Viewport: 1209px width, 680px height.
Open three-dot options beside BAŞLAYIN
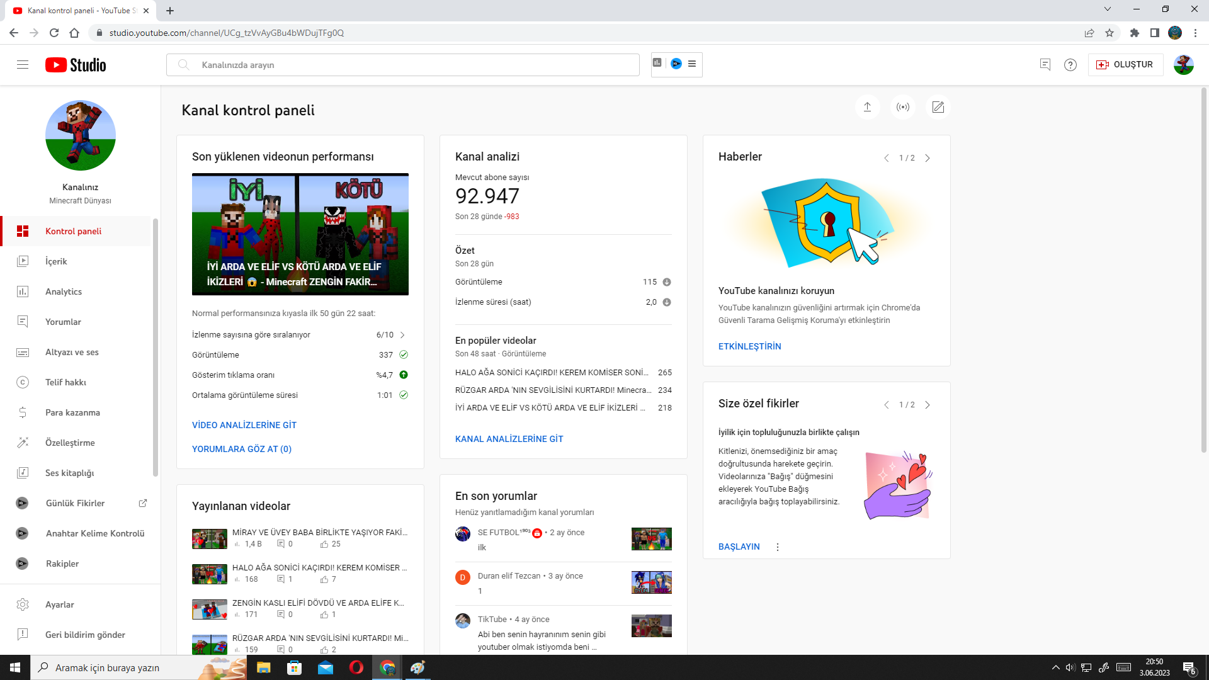click(778, 547)
